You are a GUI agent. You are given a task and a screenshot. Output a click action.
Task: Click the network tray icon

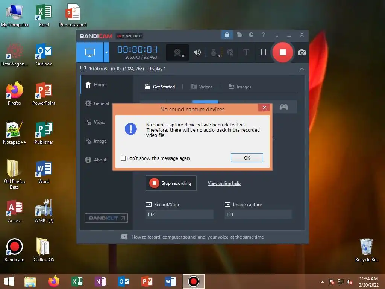coord(341,282)
